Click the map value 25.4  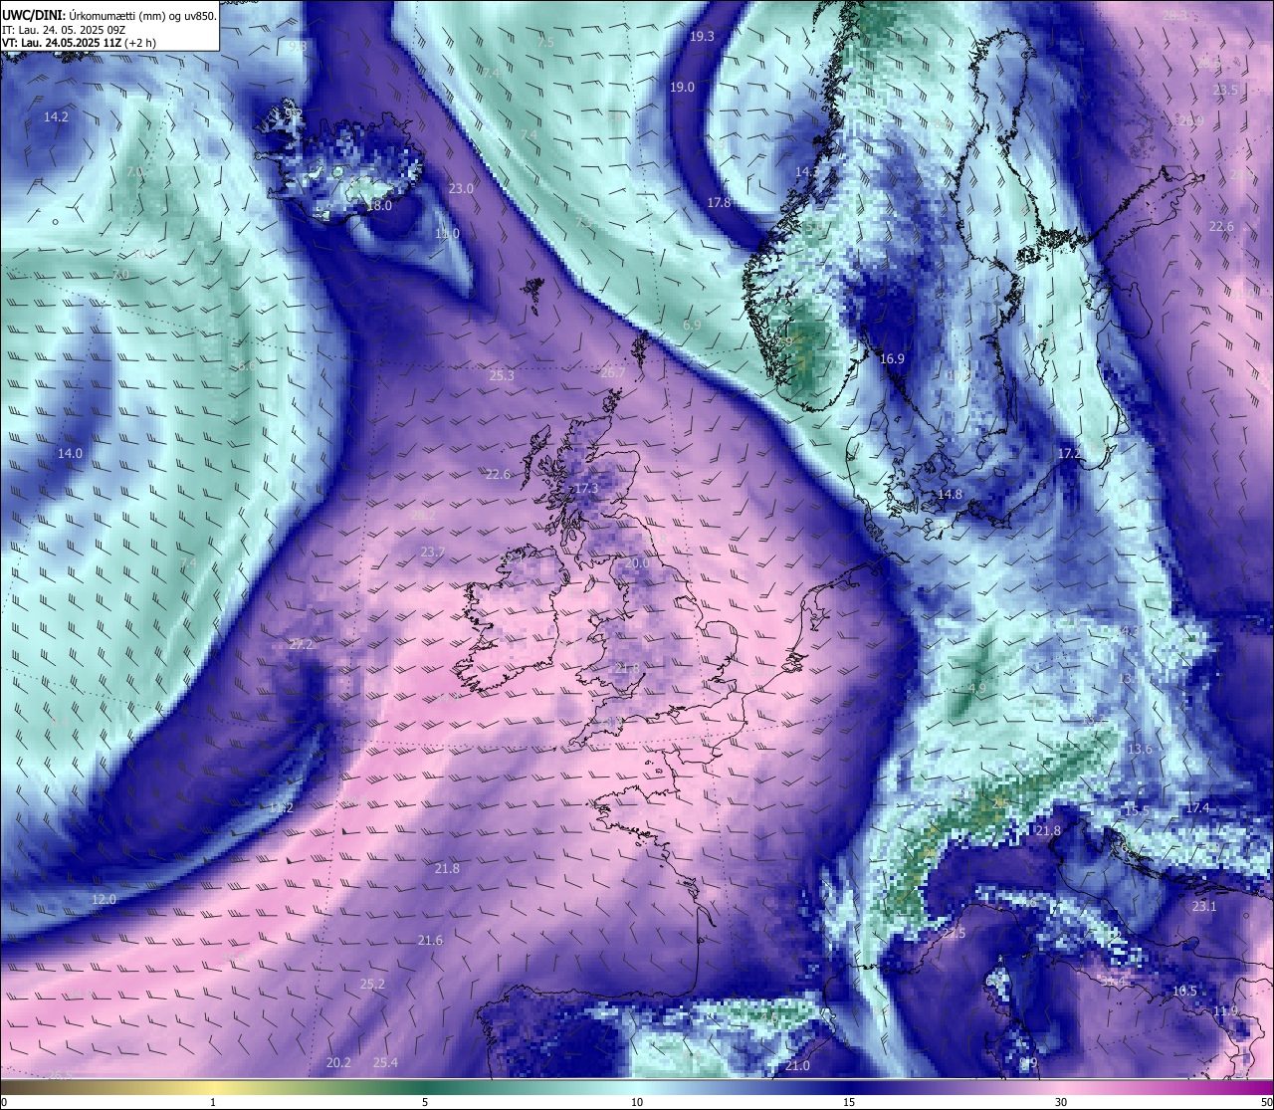point(385,1062)
